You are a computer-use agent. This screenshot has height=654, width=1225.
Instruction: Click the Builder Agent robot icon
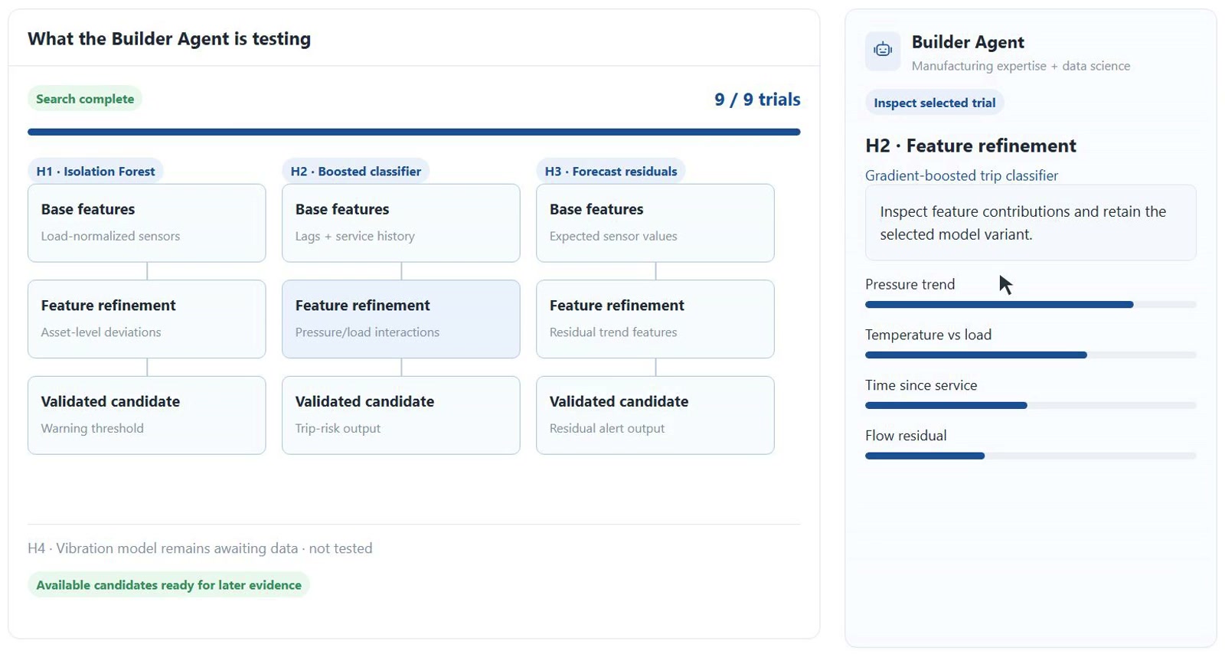click(883, 50)
